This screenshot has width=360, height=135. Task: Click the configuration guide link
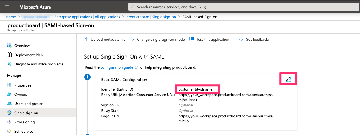coord(117,67)
